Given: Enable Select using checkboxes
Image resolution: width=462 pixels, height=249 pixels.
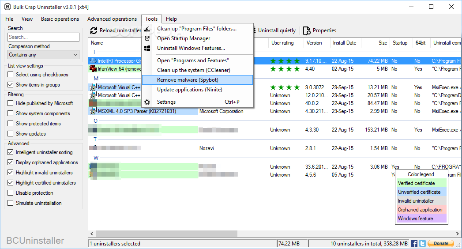Looking at the screenshot, I should (10, 75).
